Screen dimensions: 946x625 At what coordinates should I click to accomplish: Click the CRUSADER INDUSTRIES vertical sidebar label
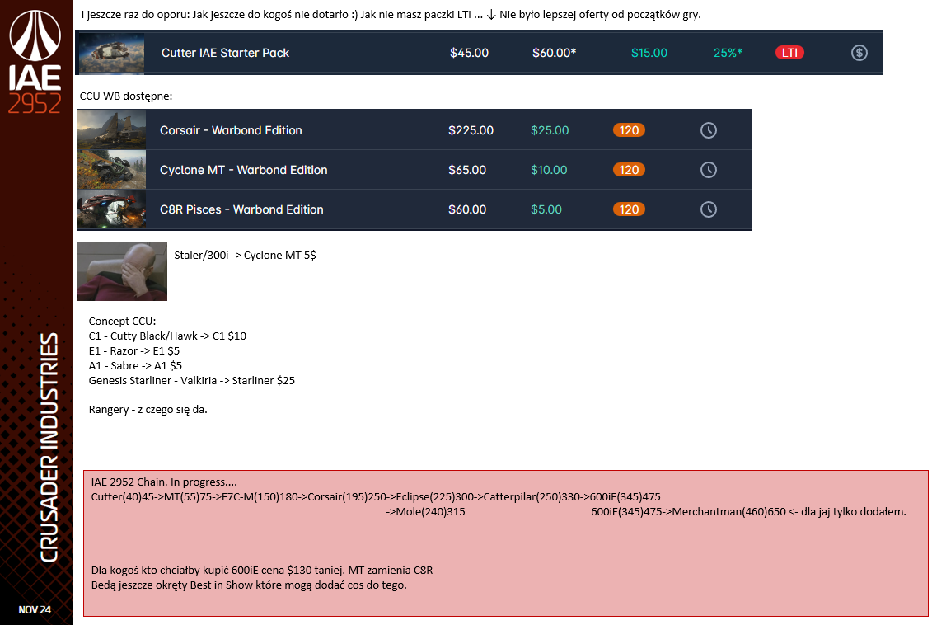[x=49, y=448]
